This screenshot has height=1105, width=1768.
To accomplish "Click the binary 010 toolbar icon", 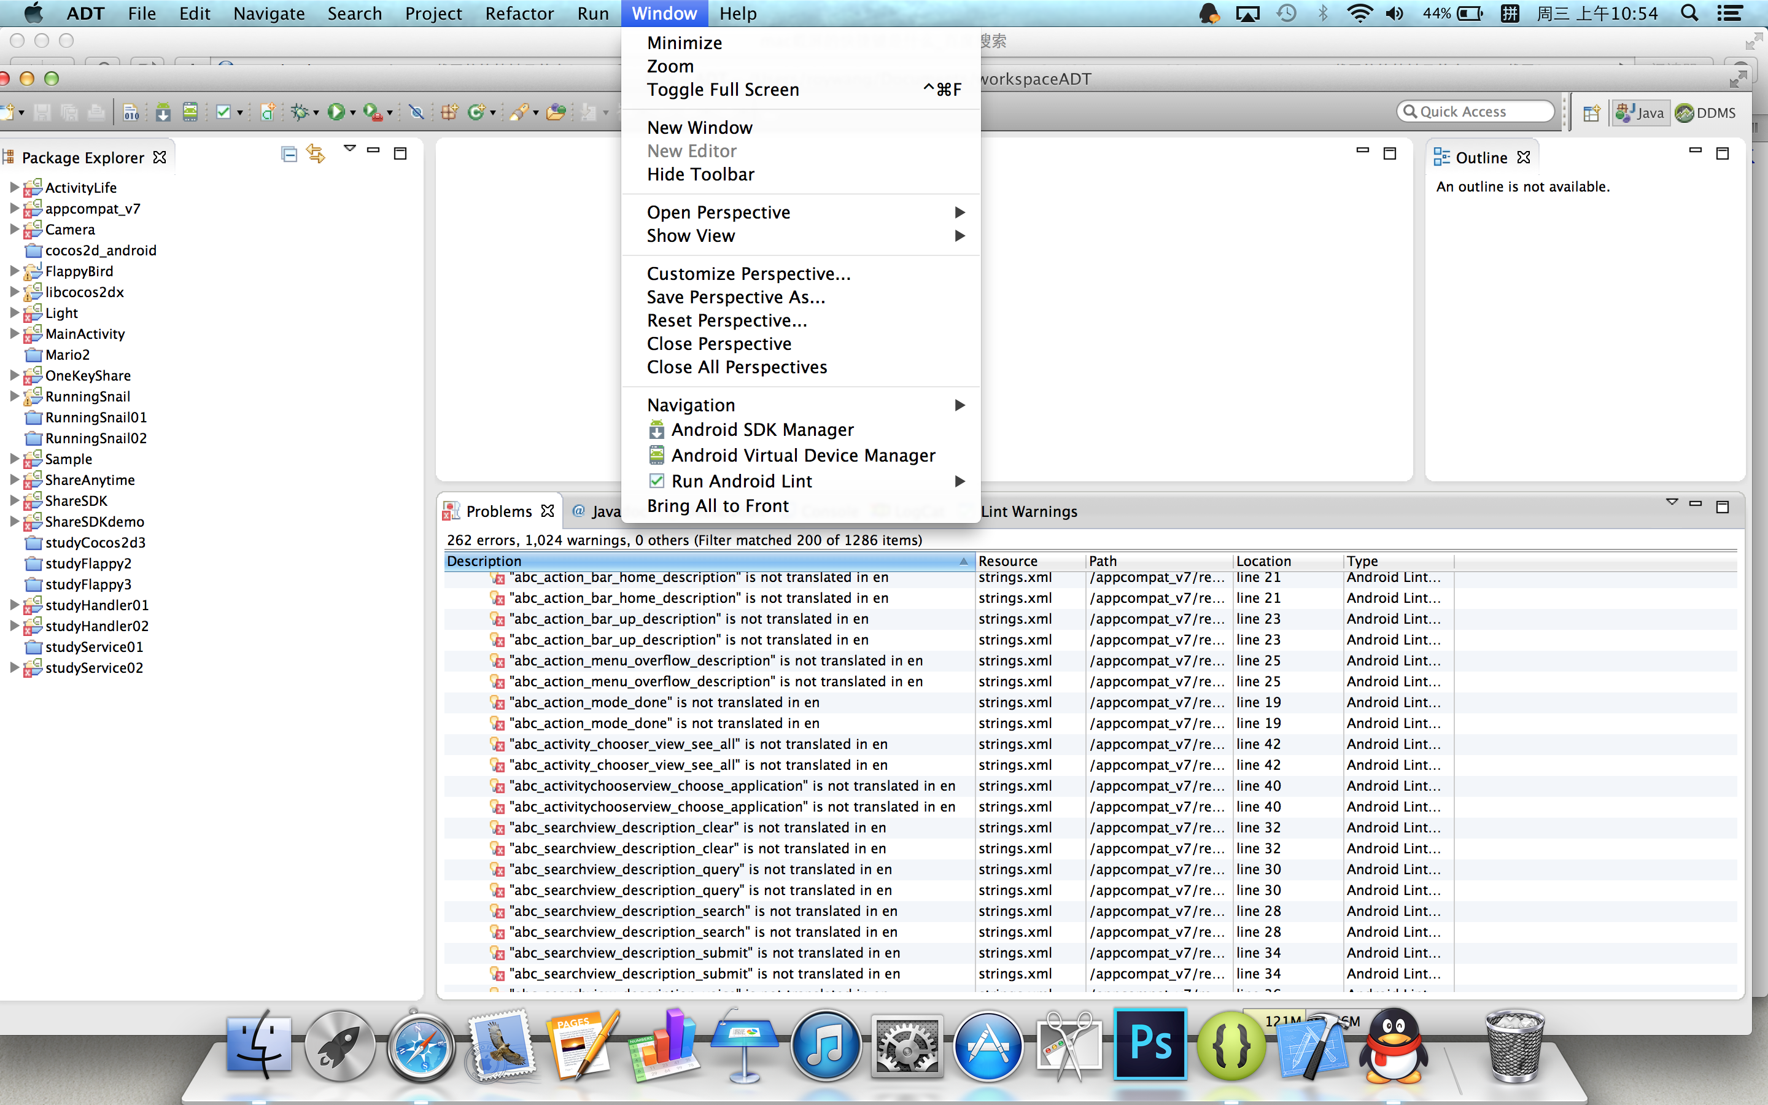I will click(131, 112).
